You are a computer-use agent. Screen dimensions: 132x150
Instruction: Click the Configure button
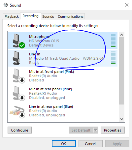tap(19, 130)
